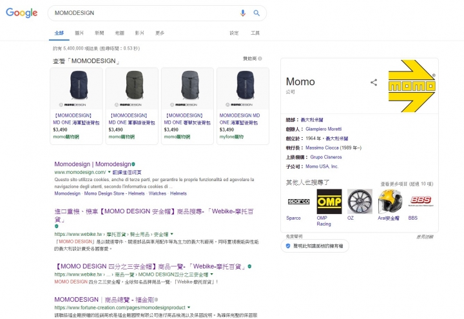Open OMP Racing text link
The width and height of the screenshot is (464, 319).
[324, 221]
